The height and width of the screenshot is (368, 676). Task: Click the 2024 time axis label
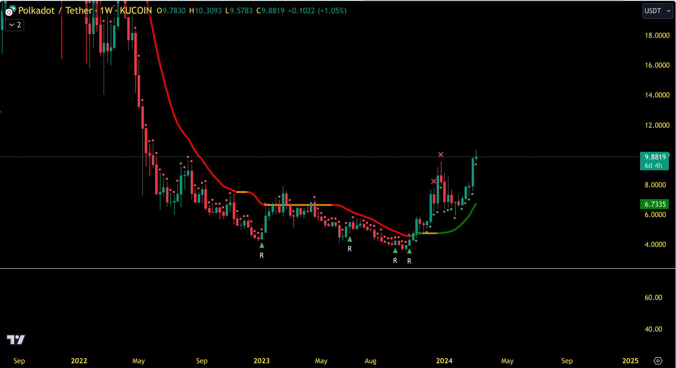coord(444,361)
